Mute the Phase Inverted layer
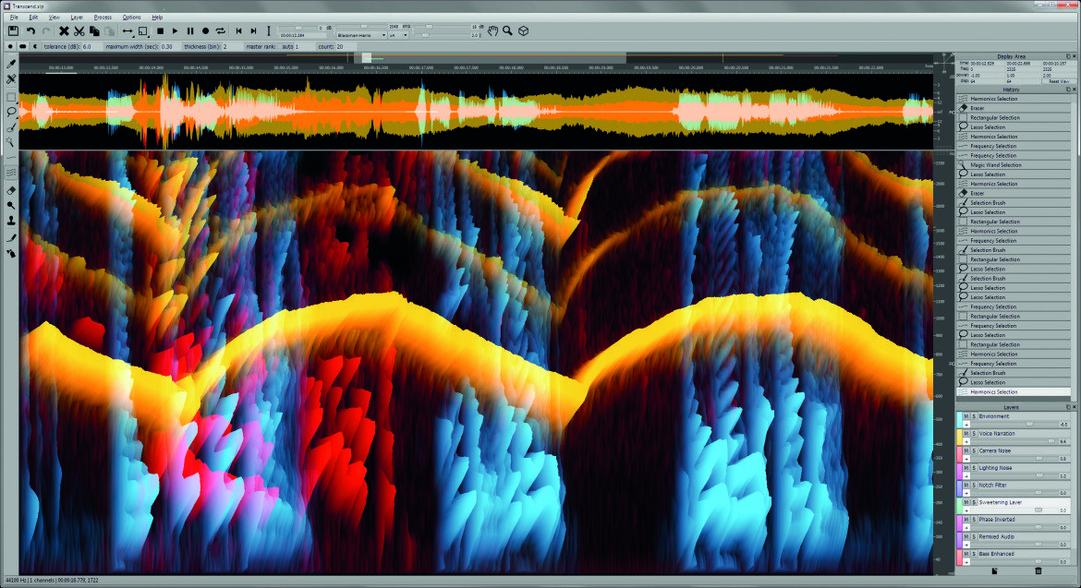This screenshot has height=588, width=1081. [966, 520]
